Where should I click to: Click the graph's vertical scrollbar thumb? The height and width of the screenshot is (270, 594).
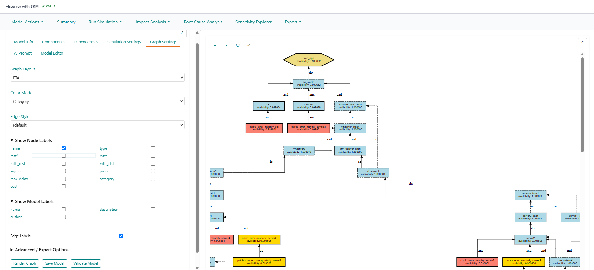pyautogui.click(x=582, y=104)
